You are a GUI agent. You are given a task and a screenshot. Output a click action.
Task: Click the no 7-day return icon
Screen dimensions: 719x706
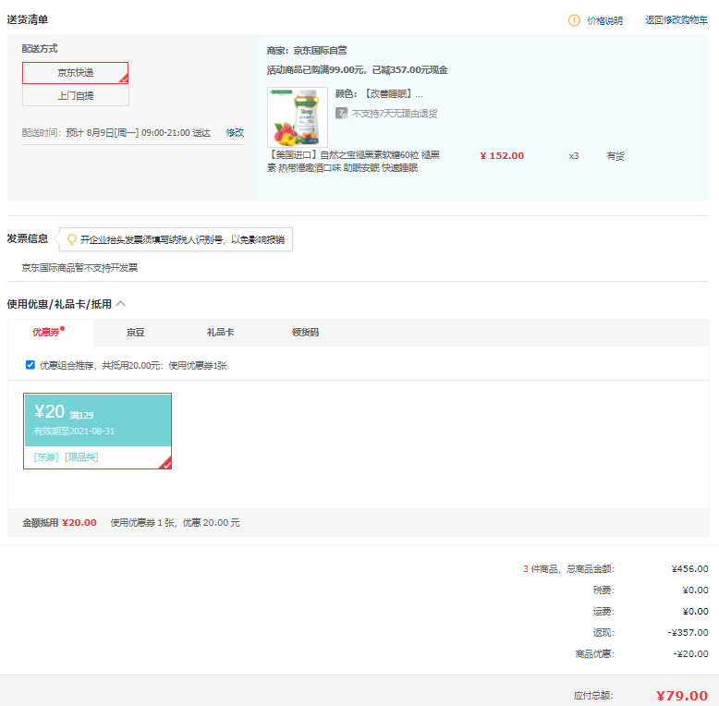pos(341,113)
